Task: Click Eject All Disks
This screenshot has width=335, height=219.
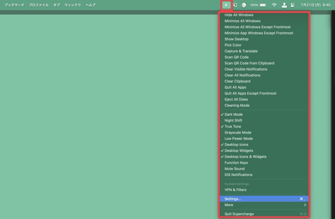Action: pos(264,99)
